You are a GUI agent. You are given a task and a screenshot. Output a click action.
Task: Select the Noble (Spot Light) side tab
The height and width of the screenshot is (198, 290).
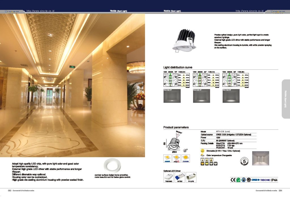click(285, 99)
